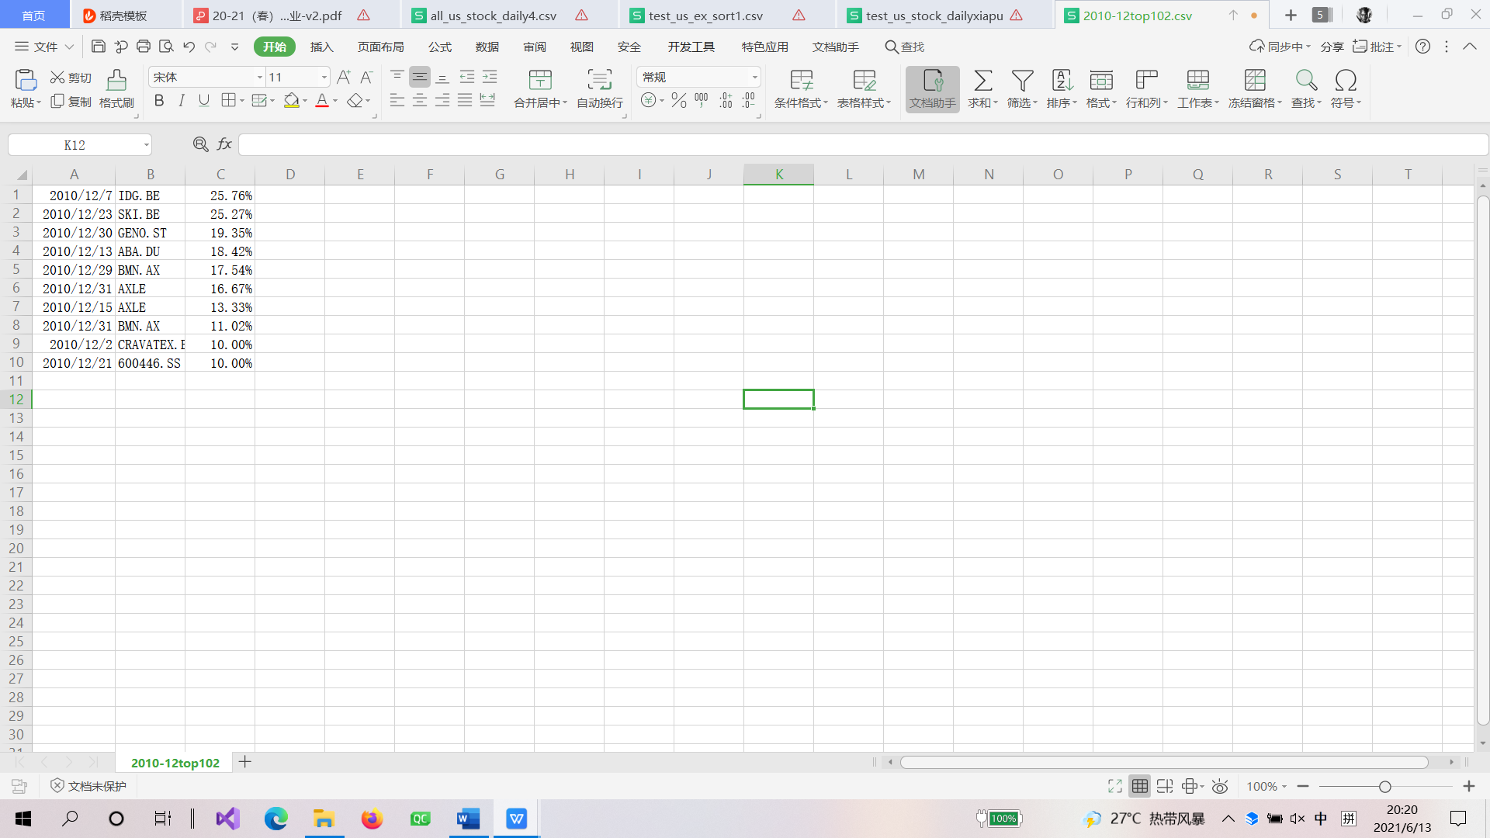Click the Filter (筛选) funnel icon
Screen dimensions: 1490x838
click(x=1022, y=80)
